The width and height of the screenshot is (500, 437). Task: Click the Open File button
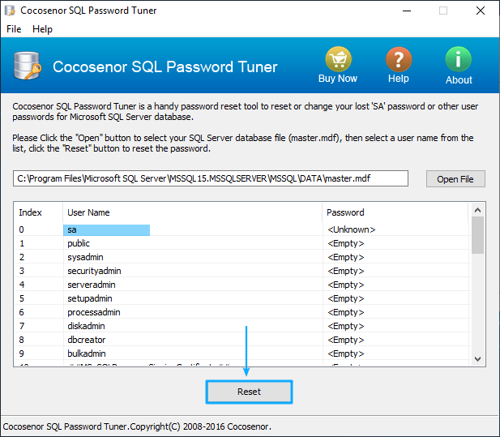click(x=455, y=179)
